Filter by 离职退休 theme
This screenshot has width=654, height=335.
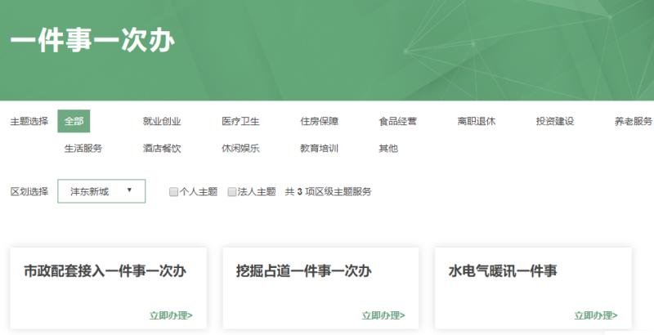(x=476, y=122)
